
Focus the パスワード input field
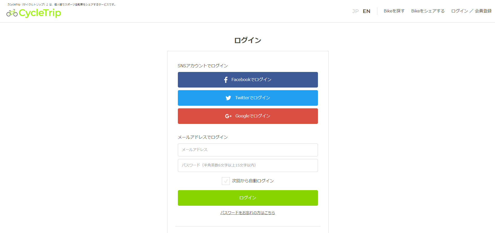tap(248, 165)
